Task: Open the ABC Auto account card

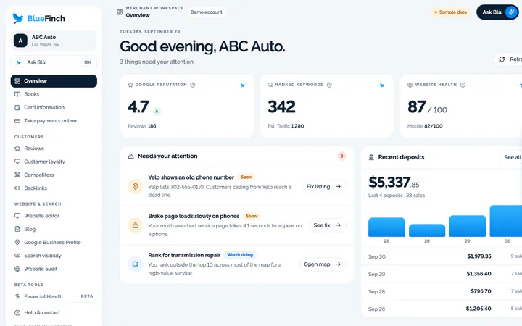Action: coord(54,41)
